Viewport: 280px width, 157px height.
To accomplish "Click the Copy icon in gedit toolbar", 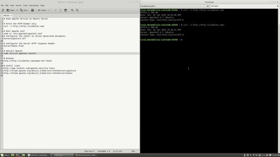I will [61, 10].
